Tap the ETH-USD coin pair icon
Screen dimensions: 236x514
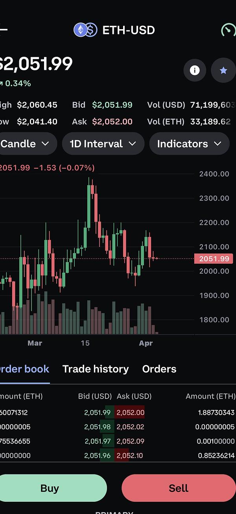[85, 30]
